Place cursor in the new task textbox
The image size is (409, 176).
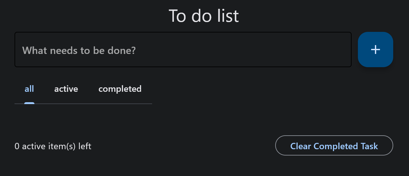pyautogui.click(x=183, y=50)
